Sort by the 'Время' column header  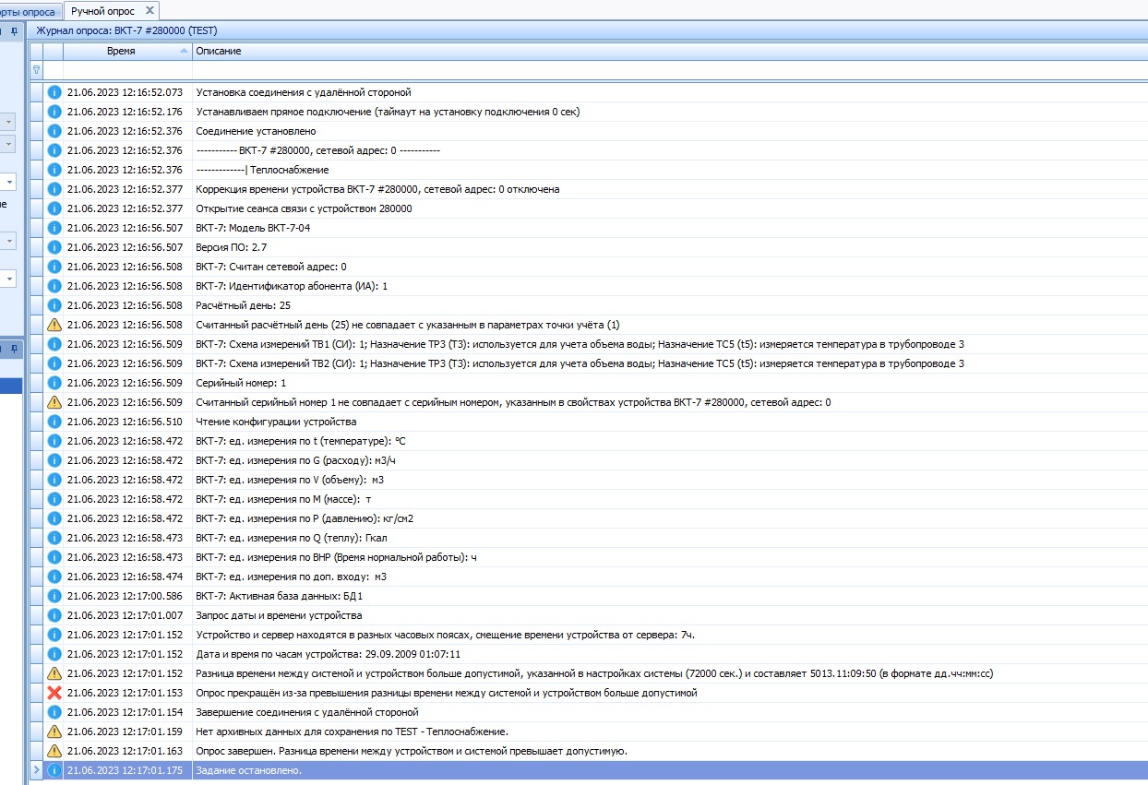[120, 51]
